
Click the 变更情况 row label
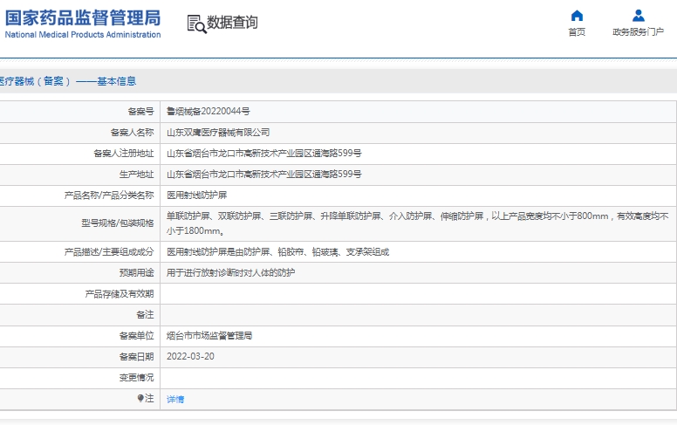136,378
